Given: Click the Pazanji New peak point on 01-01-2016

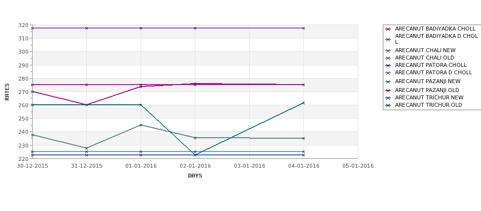Looking at the screenshot, I should (x=141, y=125).
